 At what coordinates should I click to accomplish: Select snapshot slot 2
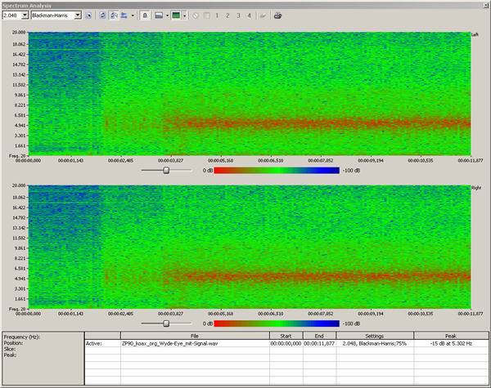click(x=227, y=16)
